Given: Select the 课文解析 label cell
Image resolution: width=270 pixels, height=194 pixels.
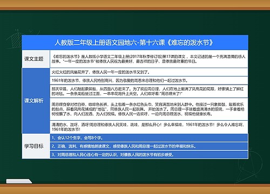Looking at the screenshot, I should click(36, 101).
